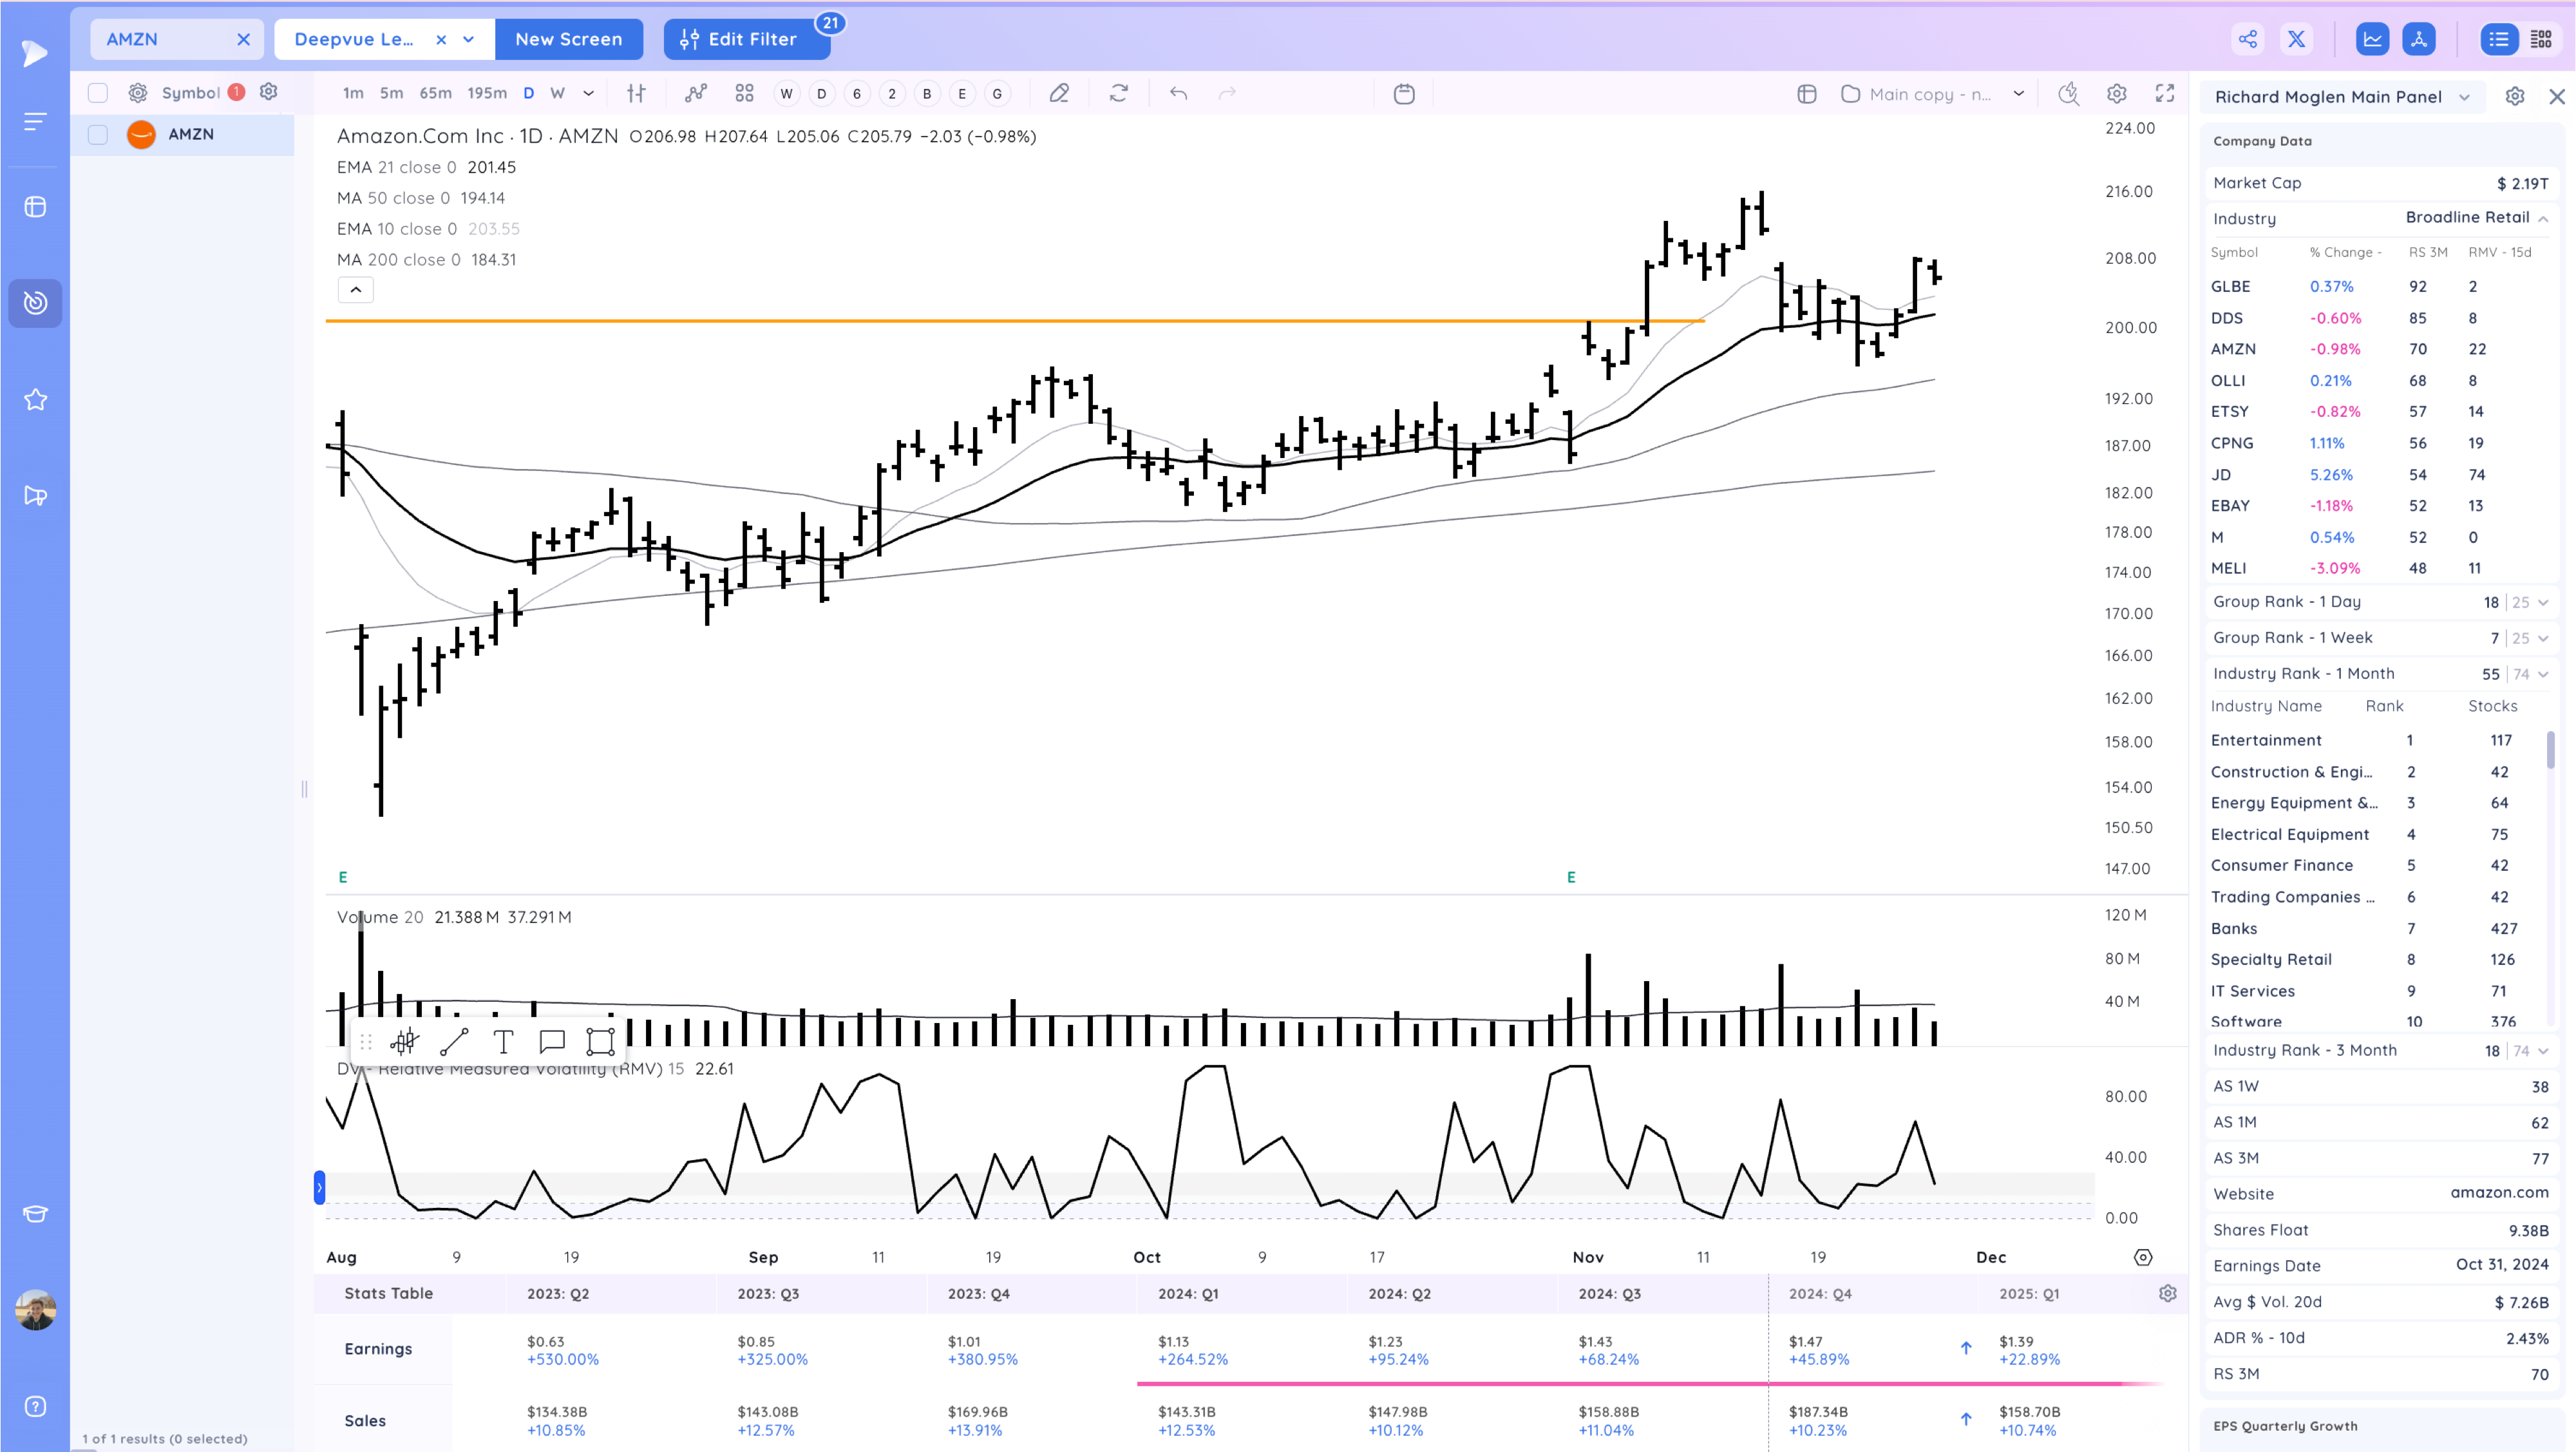Screen dimensions: 2576x1452
Task: Toggle the 2 indicator circle
Action: point(892,93)
